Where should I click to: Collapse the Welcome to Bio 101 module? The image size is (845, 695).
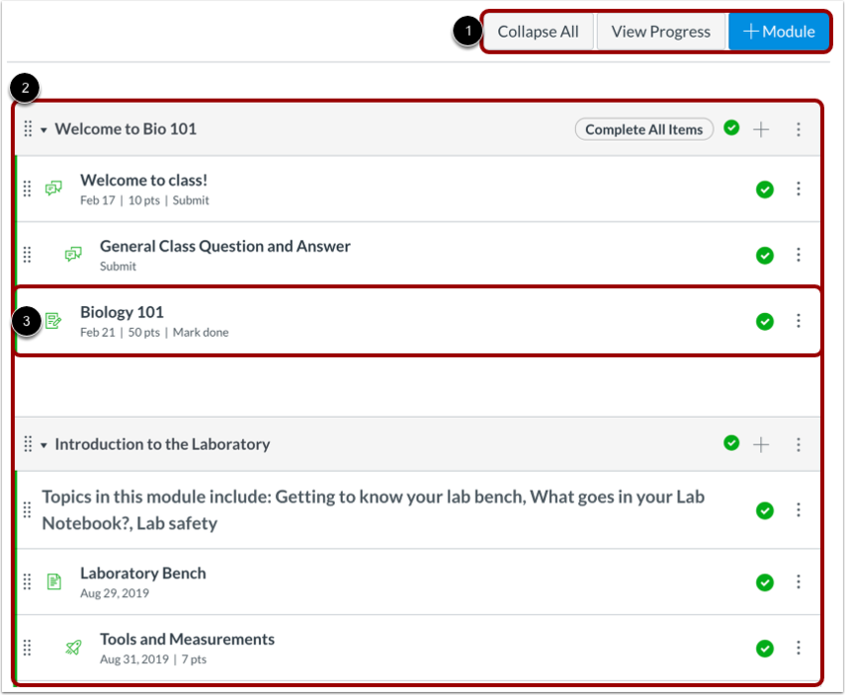coord(43,129)
